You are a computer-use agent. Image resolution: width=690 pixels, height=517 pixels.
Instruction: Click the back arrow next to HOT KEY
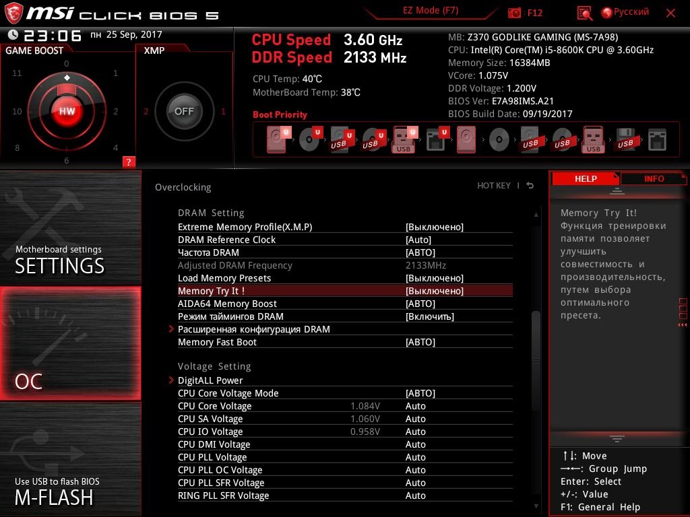[x=530, y=186]
